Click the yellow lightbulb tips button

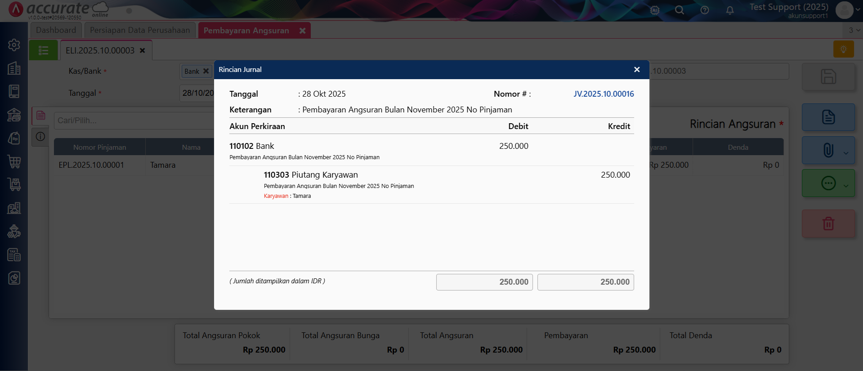[x=843, y=49]
